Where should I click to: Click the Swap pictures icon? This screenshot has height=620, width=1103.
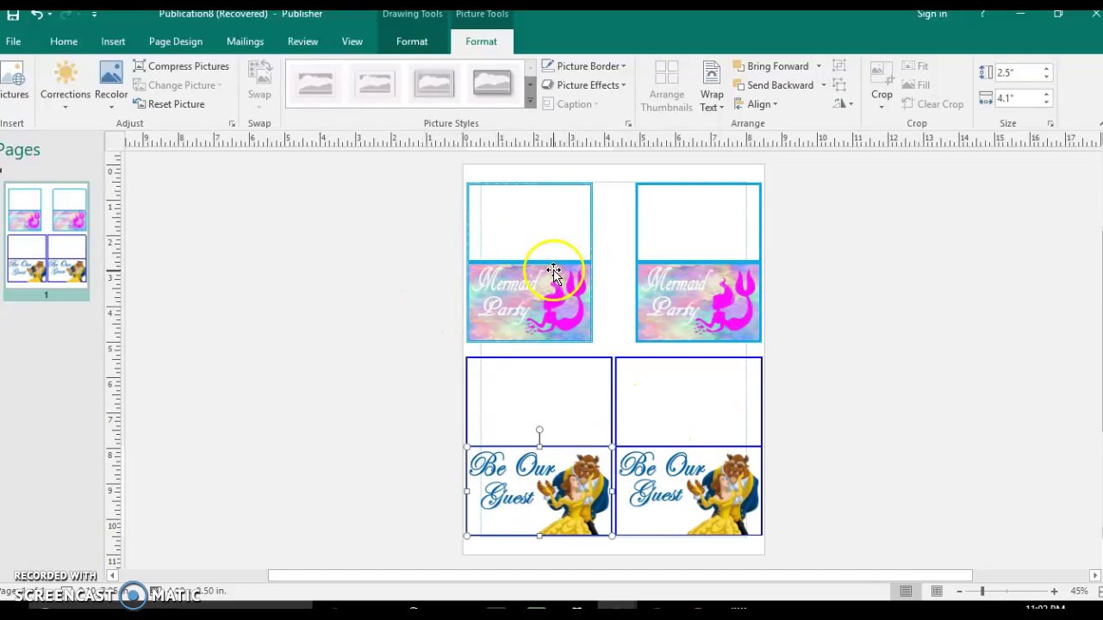pos(259,85)
